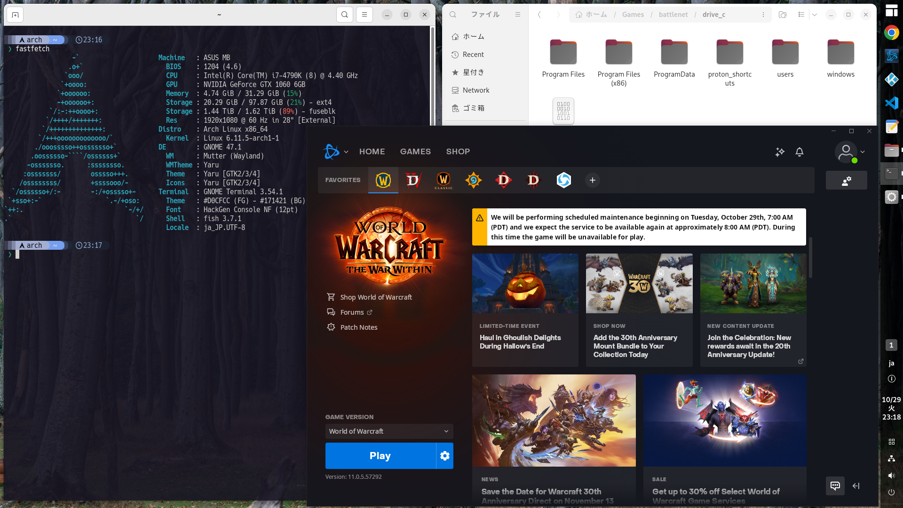Open ホーム in file manager sidebar
This screenshot has width=903, height=508.
tap(485, 37)
